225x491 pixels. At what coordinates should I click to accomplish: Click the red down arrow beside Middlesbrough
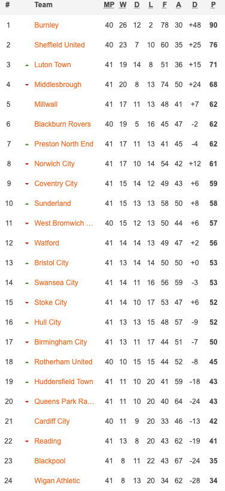[x=27, y=85]
